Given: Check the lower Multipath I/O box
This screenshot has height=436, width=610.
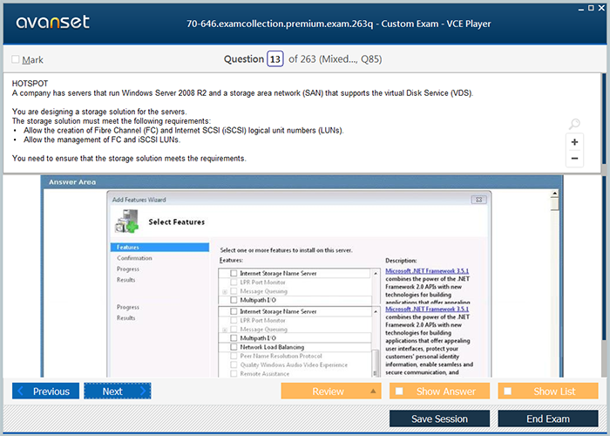Looking at the screenshot, I should pos(234,338).
